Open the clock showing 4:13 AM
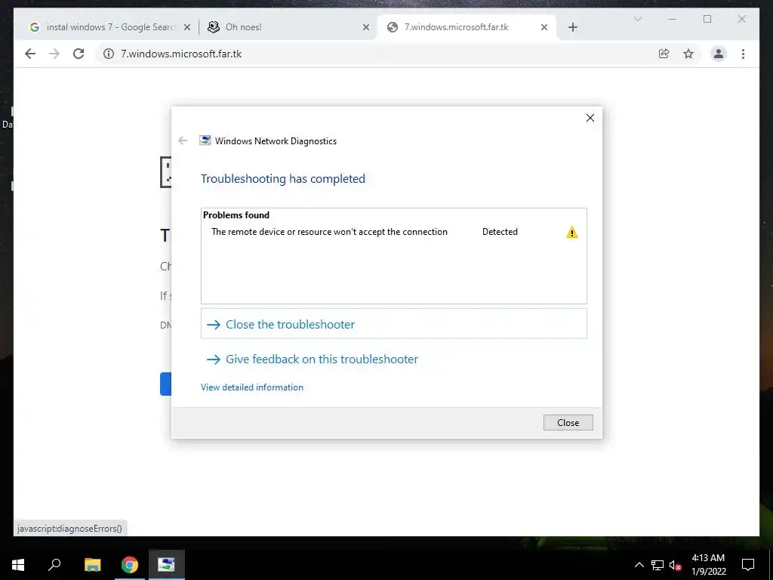This screenshot has width=773, height=580. pyautogui.click(x=708, y=565)
